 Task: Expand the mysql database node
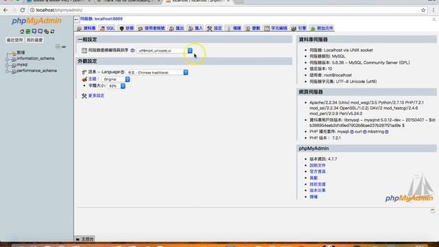[7, 65]
